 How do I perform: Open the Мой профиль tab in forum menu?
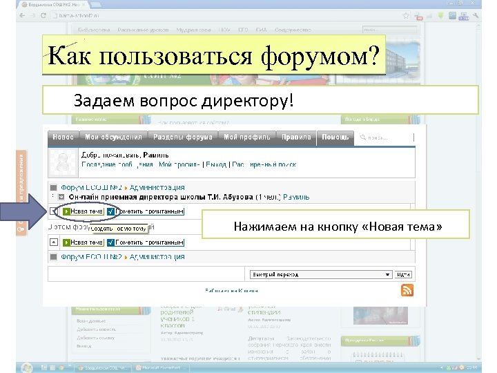247,137
